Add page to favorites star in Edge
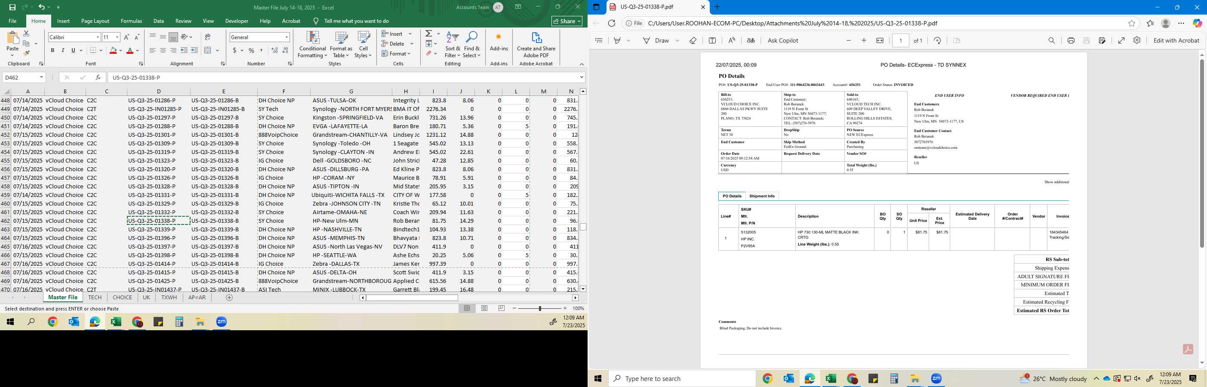This screenshot has height=387, width=1207. 1132,23
